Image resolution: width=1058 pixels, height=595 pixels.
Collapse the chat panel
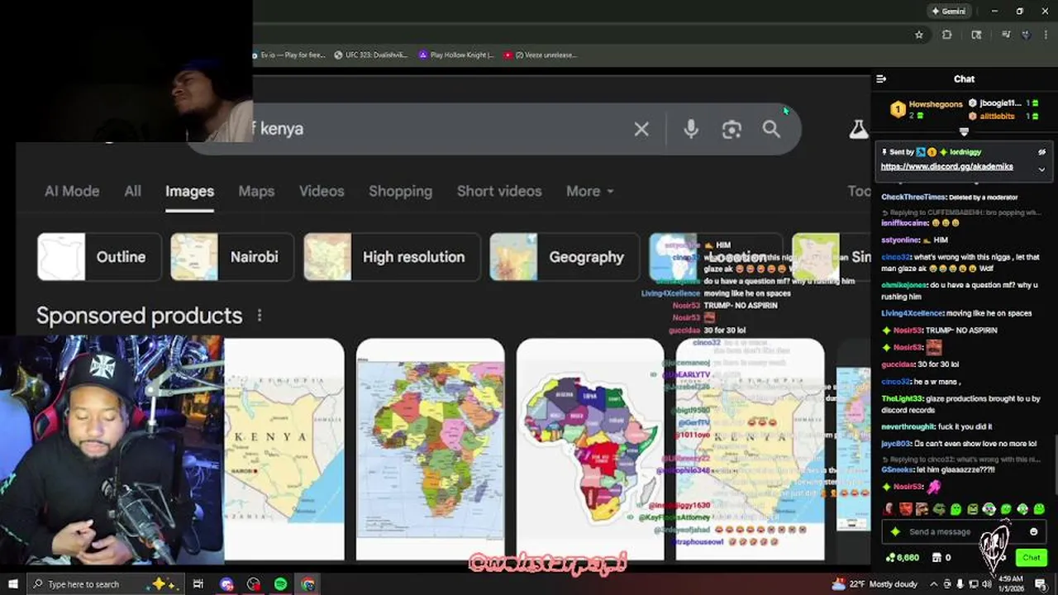[x=881, y=79]
